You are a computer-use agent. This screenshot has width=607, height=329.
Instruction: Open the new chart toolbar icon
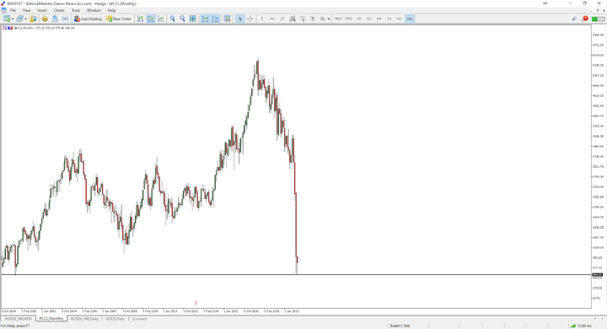[x=7, y=19]
